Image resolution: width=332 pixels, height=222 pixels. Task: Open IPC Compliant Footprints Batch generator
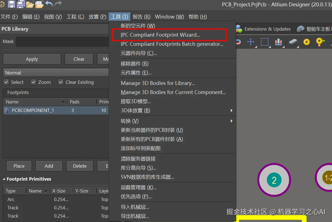tap(173, 44)
